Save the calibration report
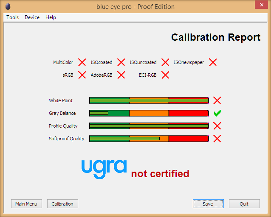271x217 pixels. coord(208,204)
